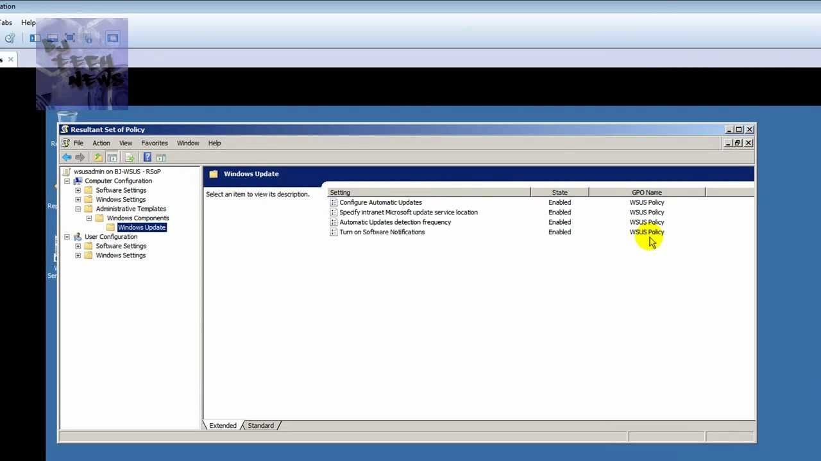The width and height of the screenshot is (821, 461).
Task: Click the RSoP console icon beside File
Action: pyautogui.click(x=65, y=143)
